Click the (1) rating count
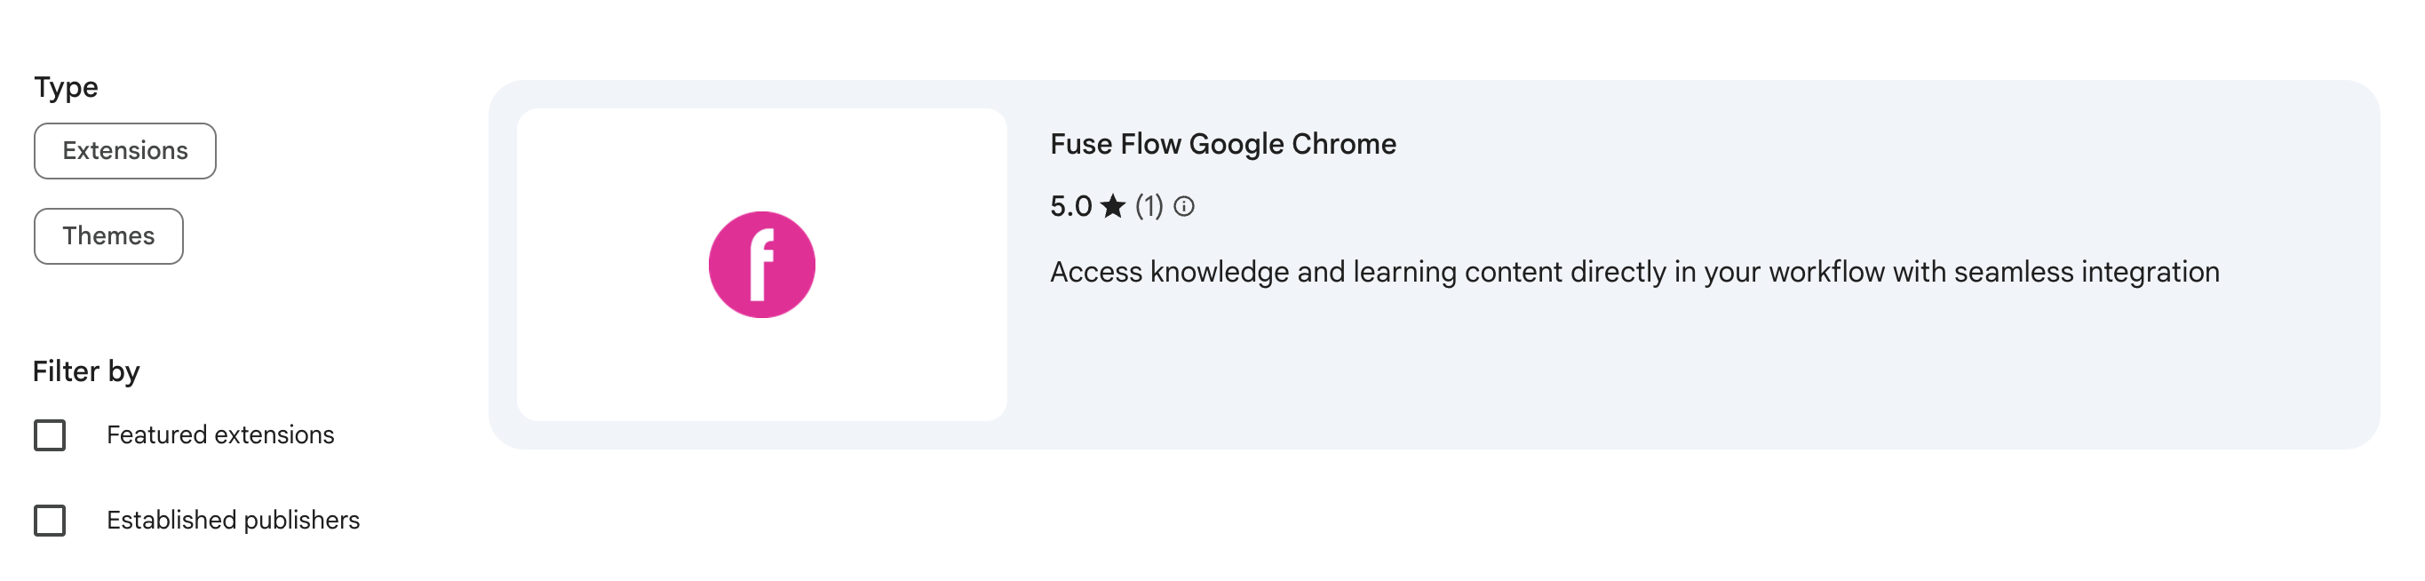2425x581 pixels. click(x=1149, y=206)
